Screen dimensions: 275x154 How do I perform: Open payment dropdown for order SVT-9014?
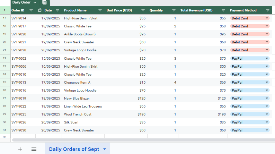click(x=267, y=18)
